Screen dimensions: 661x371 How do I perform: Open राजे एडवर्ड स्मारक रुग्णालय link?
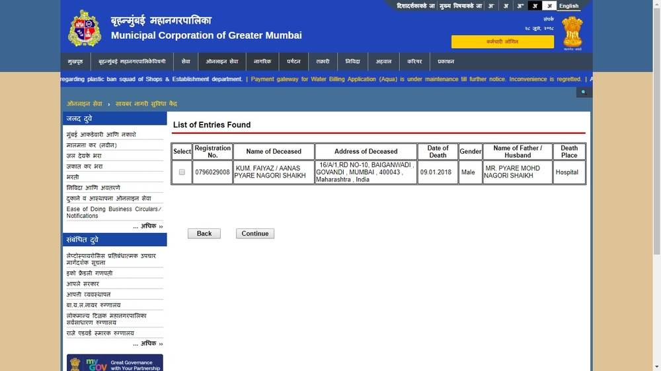click(x=100, y=333)
